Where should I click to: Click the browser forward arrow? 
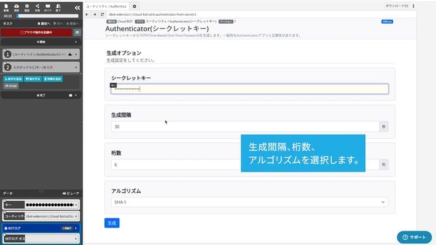click(x=95, y=14)
